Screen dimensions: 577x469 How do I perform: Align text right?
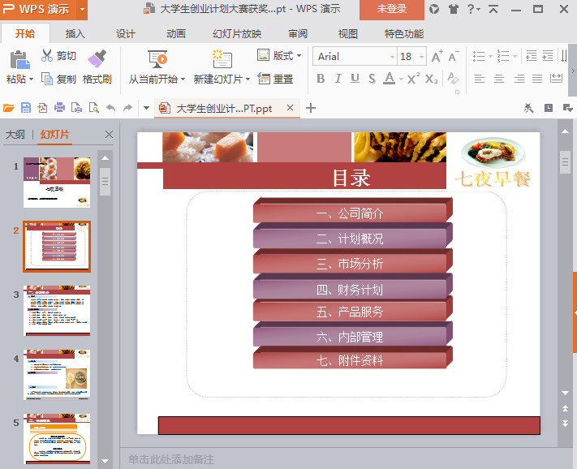click(519, 79)
